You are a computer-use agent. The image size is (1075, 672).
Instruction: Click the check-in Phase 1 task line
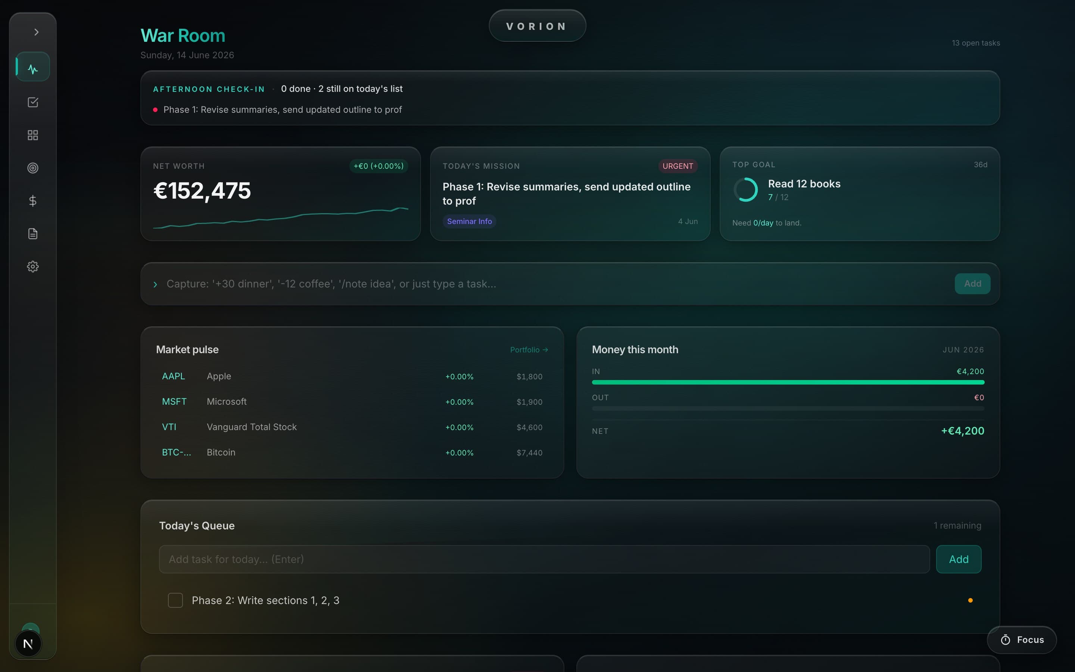click(x=283, y=110)
